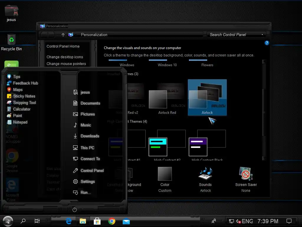Viewport: 302px width, 227px height.
Task: Click the Start orb button
Action: 8,221
